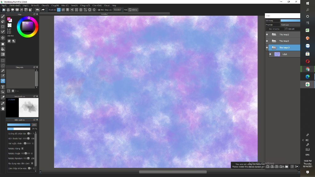Select the Lớp1 layer thumbnail
The image size is (315, 177).
277,54
